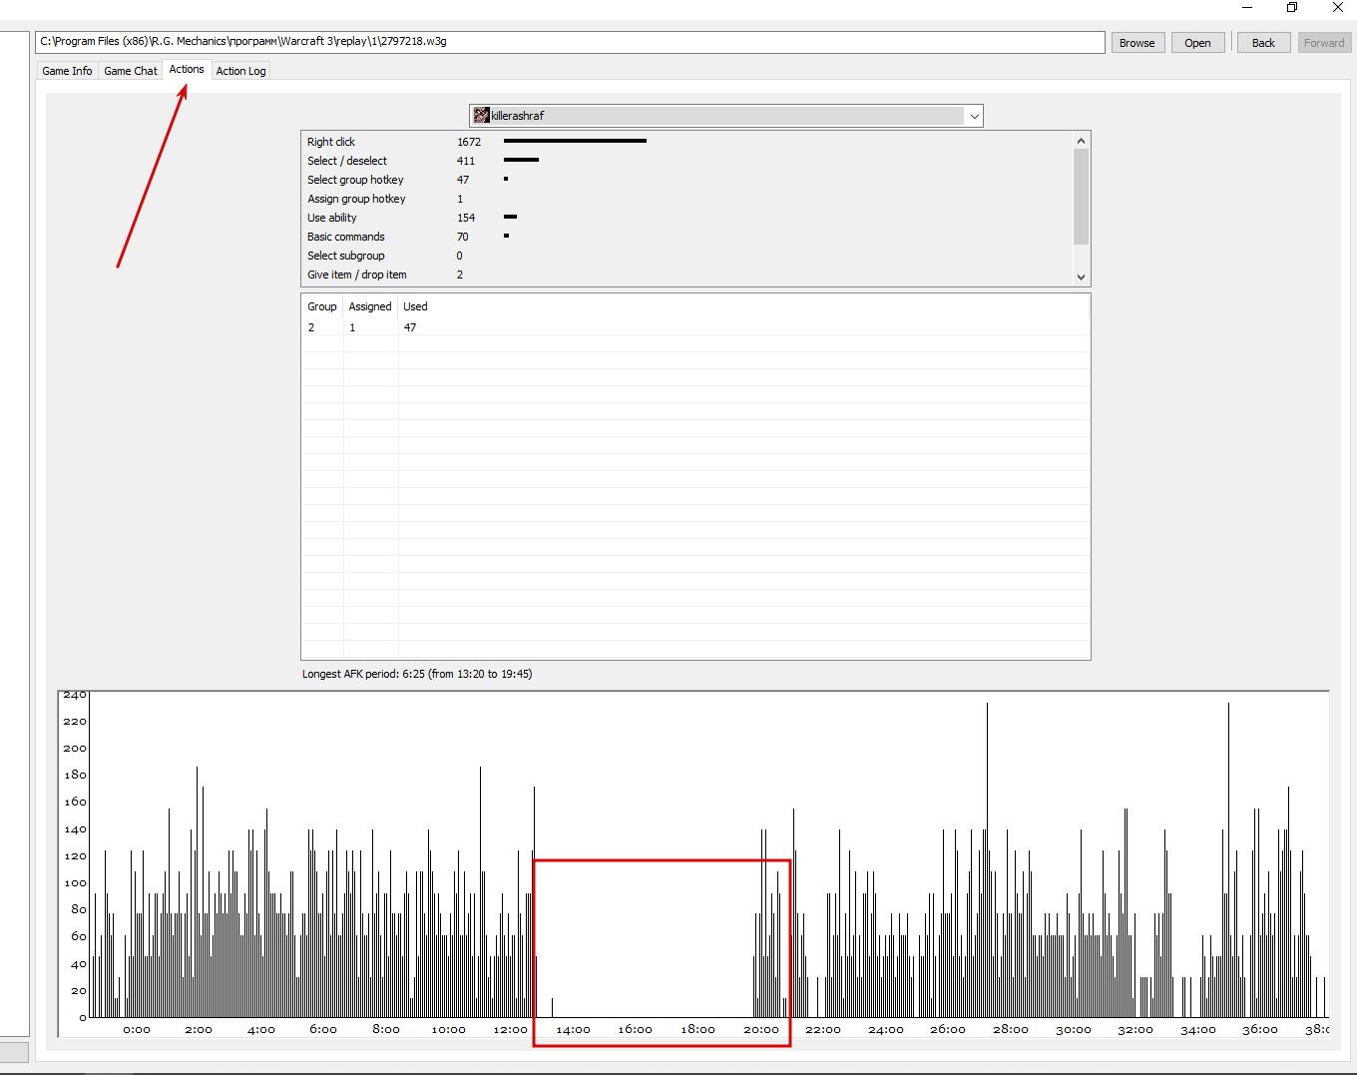1357x1075 pixels.
Task: Select the Select / deselect row
Action: [x=686, y=161]
